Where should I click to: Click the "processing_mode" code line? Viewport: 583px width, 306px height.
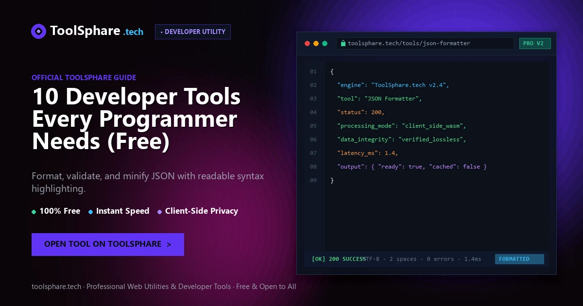point(402,126)
